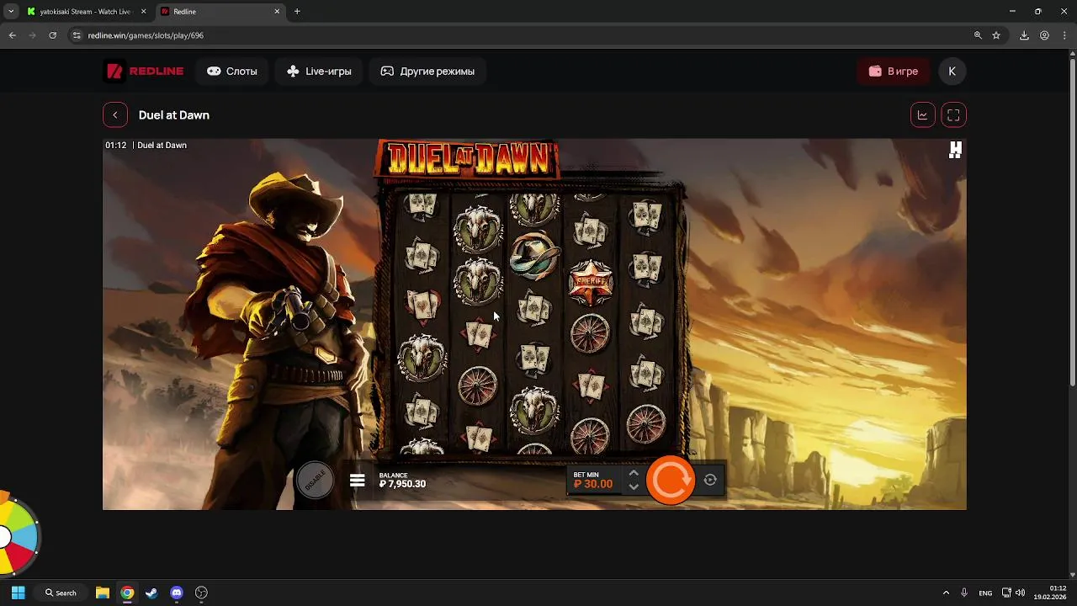Open the Live-игры section

tap(319, 72)
